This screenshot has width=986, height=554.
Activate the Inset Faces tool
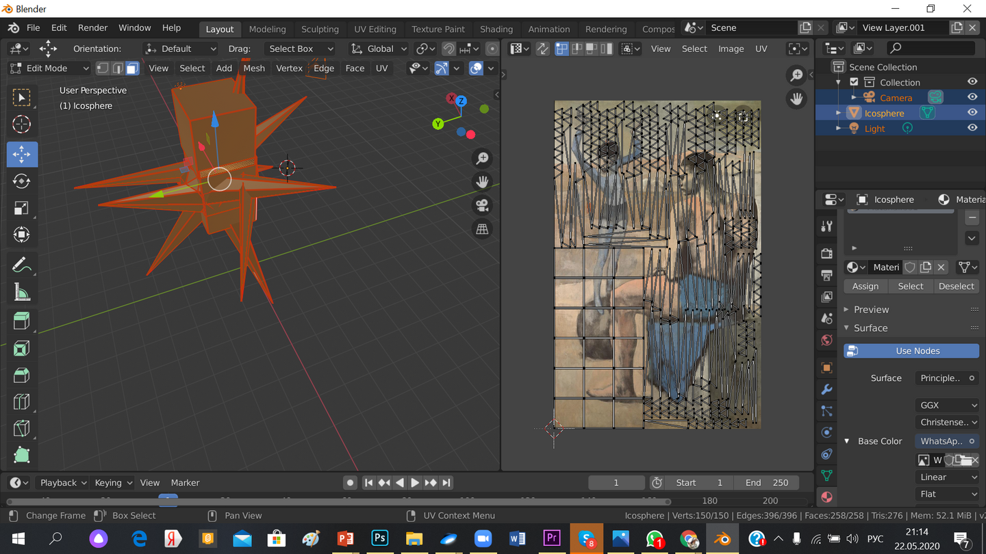[22, 349]
